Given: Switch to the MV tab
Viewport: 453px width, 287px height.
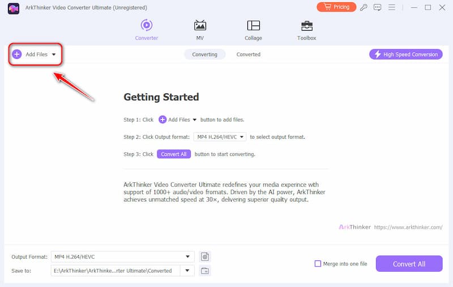Looking at the screenshot, I should coord(200,30).
